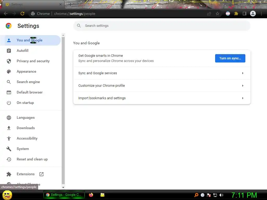Open Firefox from the taskbar
Viewport: 267px width, 200px height.
click(91, 195)
